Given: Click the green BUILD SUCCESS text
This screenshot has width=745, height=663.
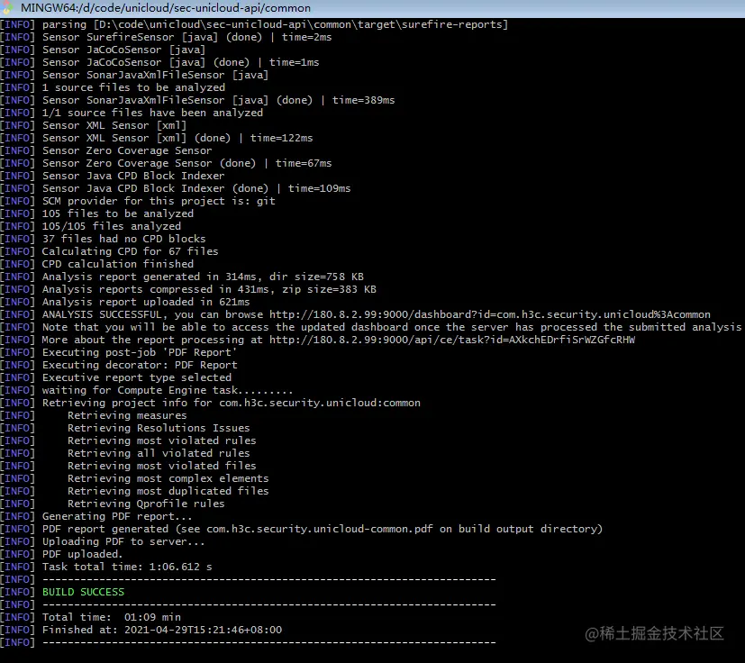Looking at the screenshot, I should click(x=83, y=592).
